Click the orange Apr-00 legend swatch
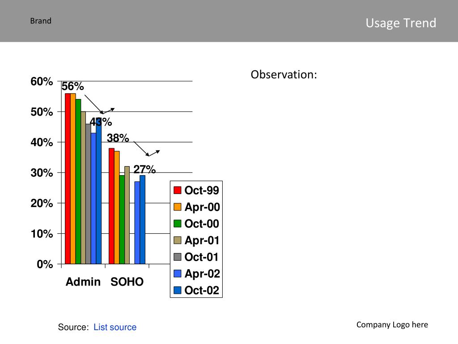The width and height of the screenshot is (458, 344). (x=177, y=207)
